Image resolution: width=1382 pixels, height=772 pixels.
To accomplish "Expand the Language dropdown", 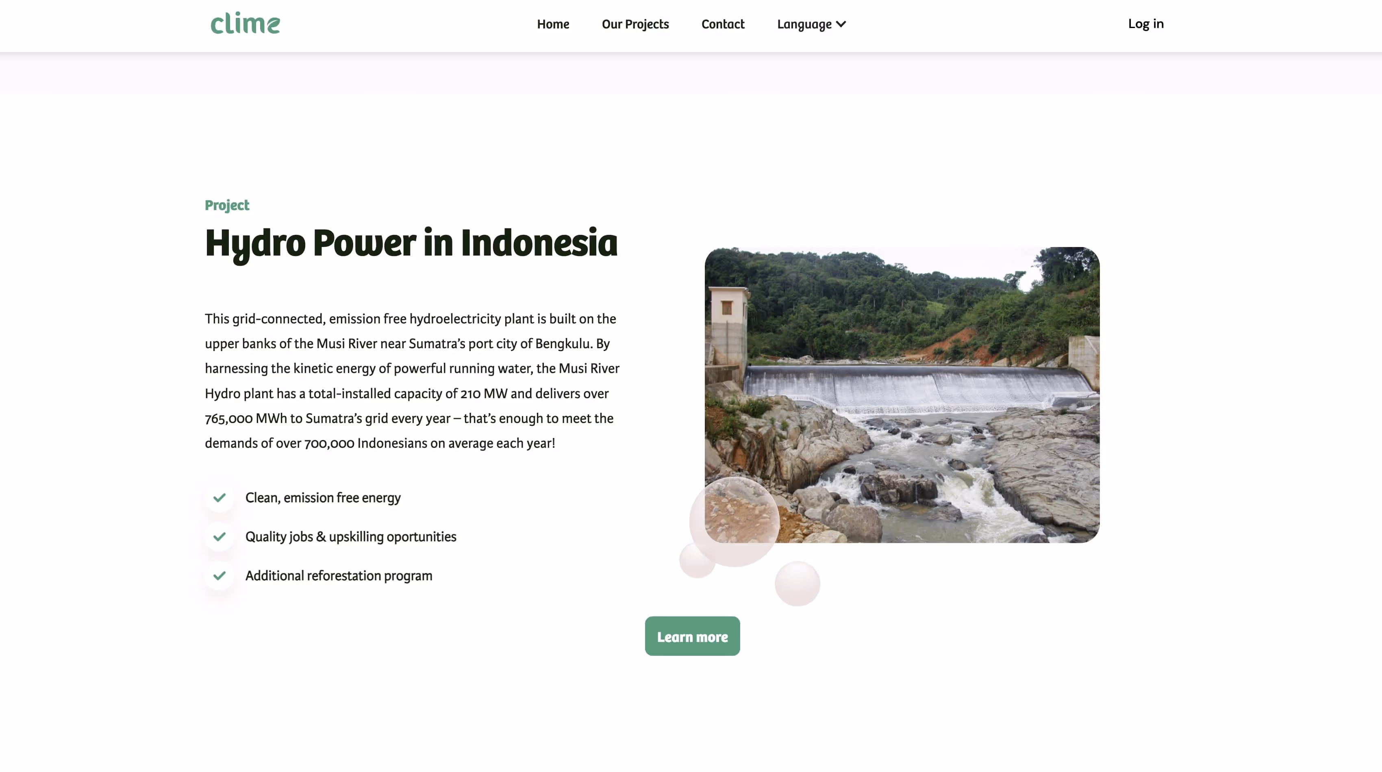I will pyautogui.click(x=811, y=24).
